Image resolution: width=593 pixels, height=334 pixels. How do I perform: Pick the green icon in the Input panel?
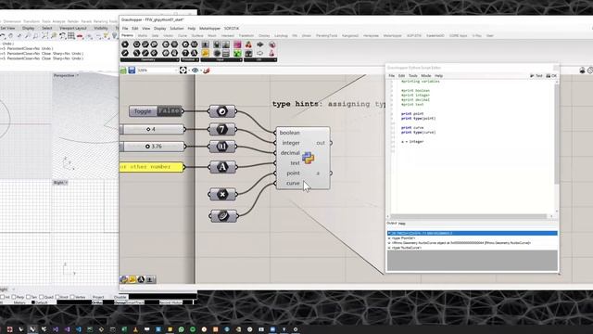(x=237, y=54)
